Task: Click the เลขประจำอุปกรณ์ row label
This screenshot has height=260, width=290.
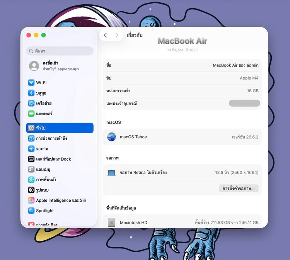Action: coord(121,103)
